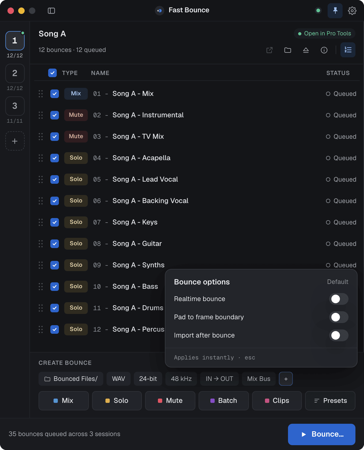Create a Clips bounce
Image resolution: width=364 pixels, height=450 pixels.
point(277,401)
